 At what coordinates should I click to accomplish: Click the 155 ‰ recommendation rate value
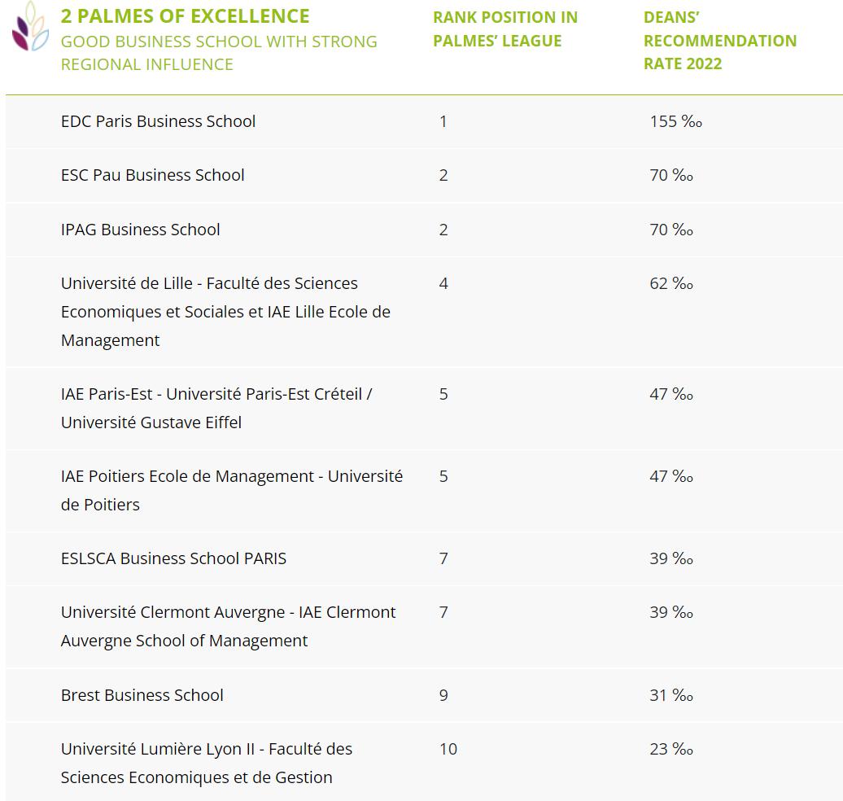click(x=675, y=121)
